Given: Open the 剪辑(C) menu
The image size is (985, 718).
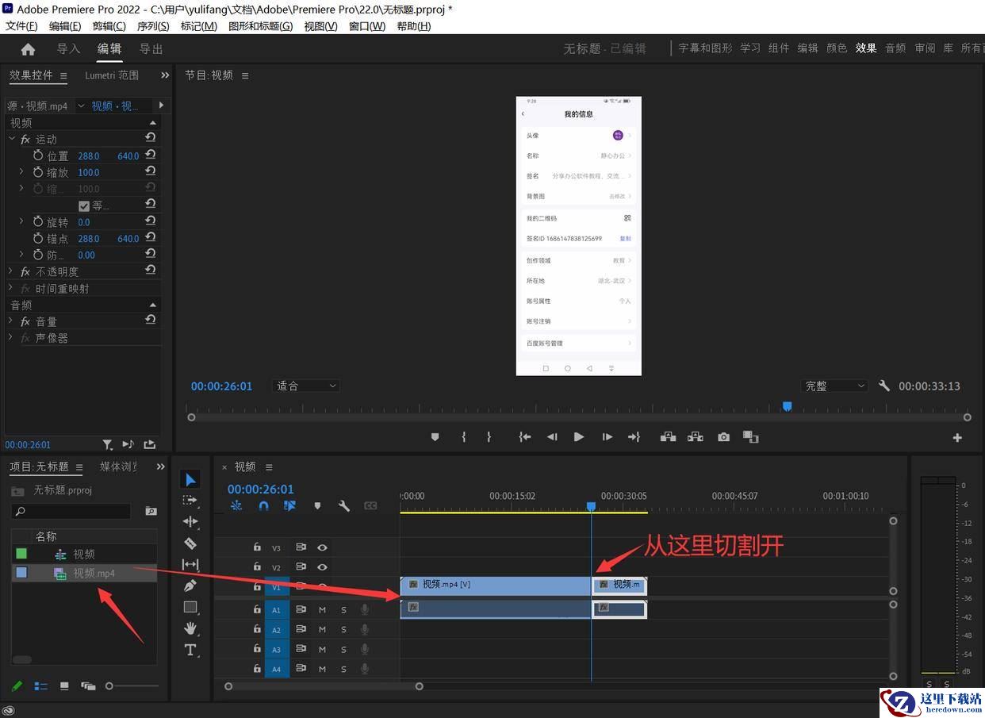Looking at the screenshot, I should [x=109, y=26].
